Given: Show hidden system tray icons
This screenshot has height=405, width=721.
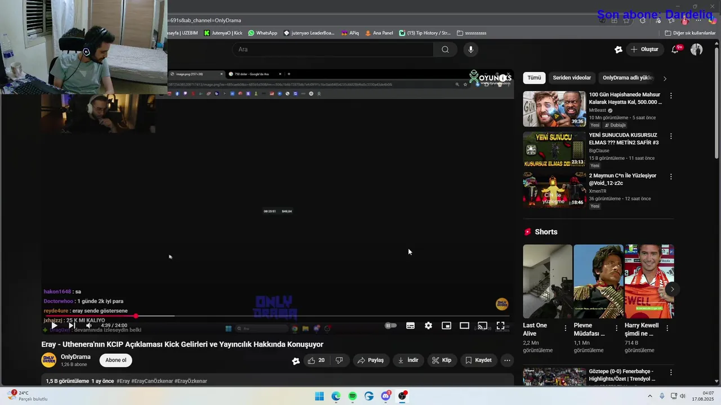Looking at the screenshot, I should pyautogui.click(x=649, y=396).
